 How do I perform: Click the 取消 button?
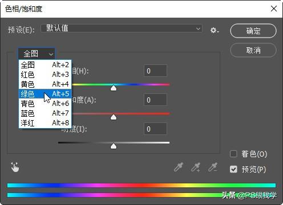[x=253, y=50]
